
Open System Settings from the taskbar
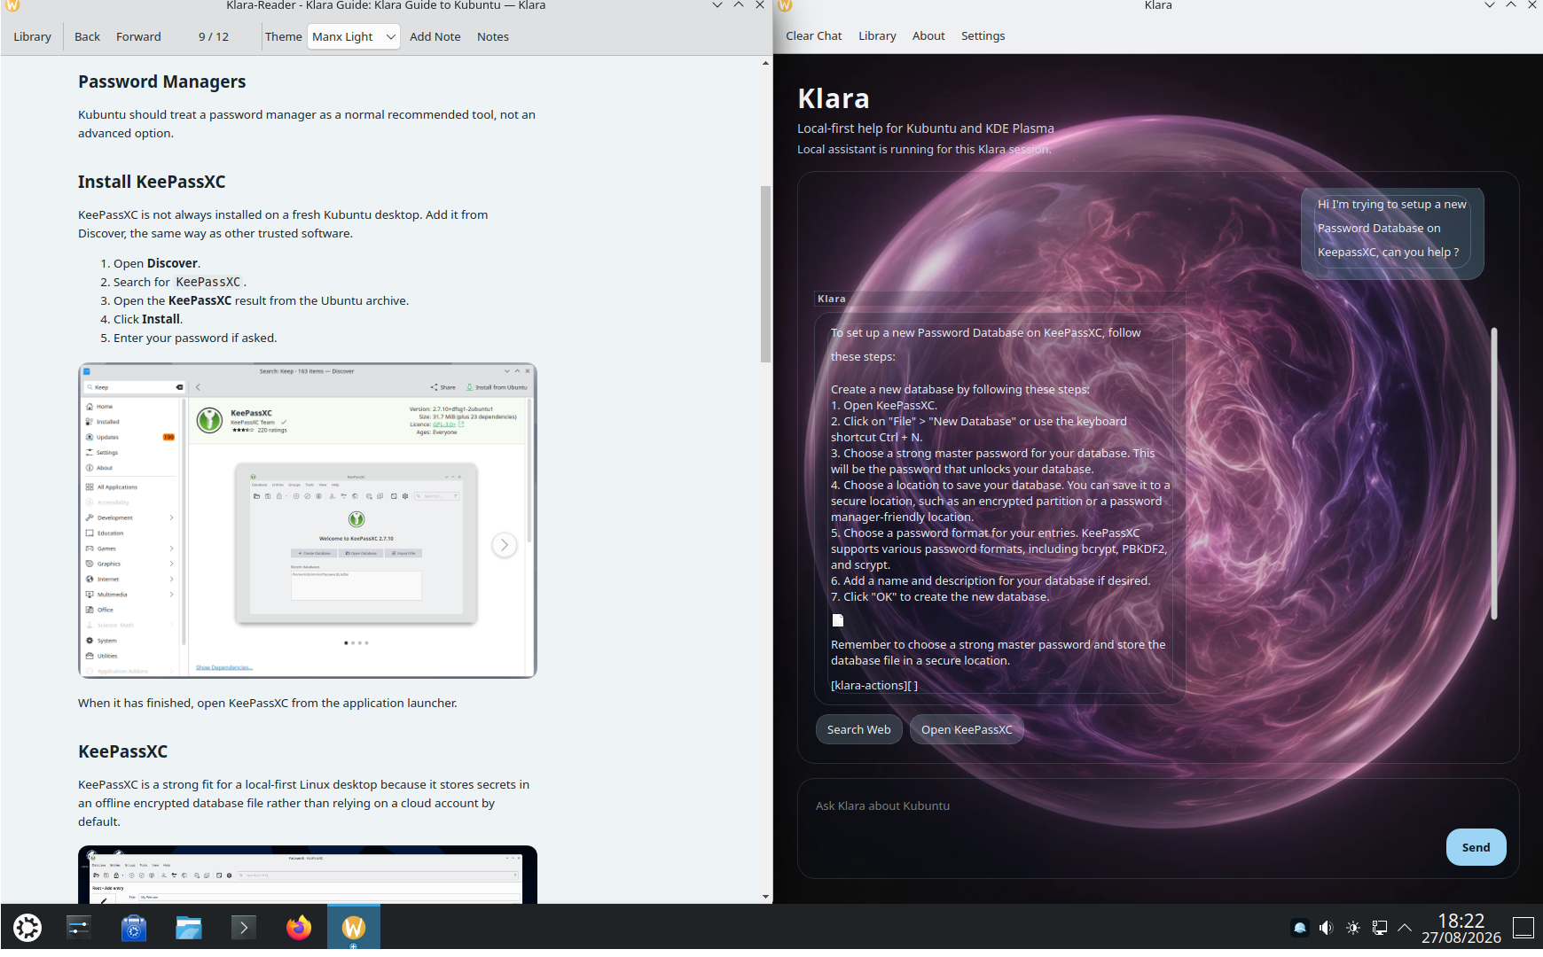click(79, 928)
